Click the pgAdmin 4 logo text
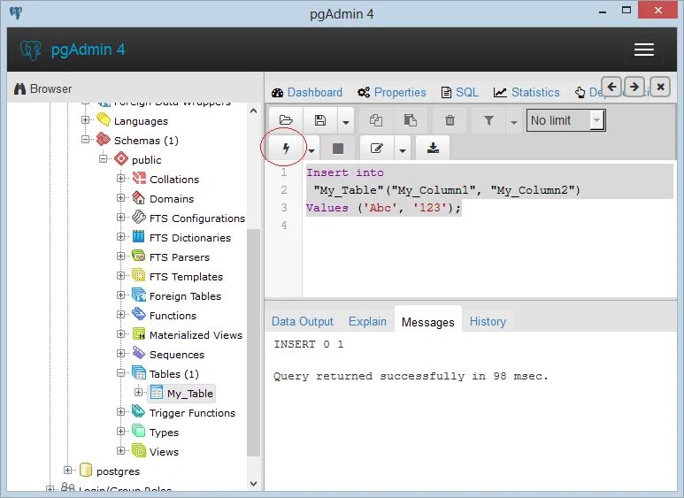 [x=88, y=50]
